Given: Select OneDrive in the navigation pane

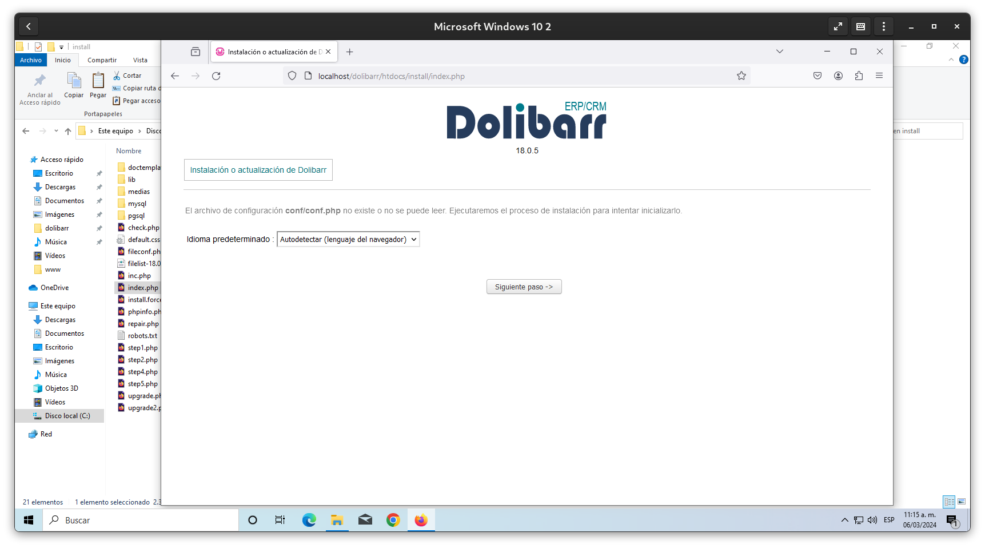Looking at the screenshot, I should point(54,288).
